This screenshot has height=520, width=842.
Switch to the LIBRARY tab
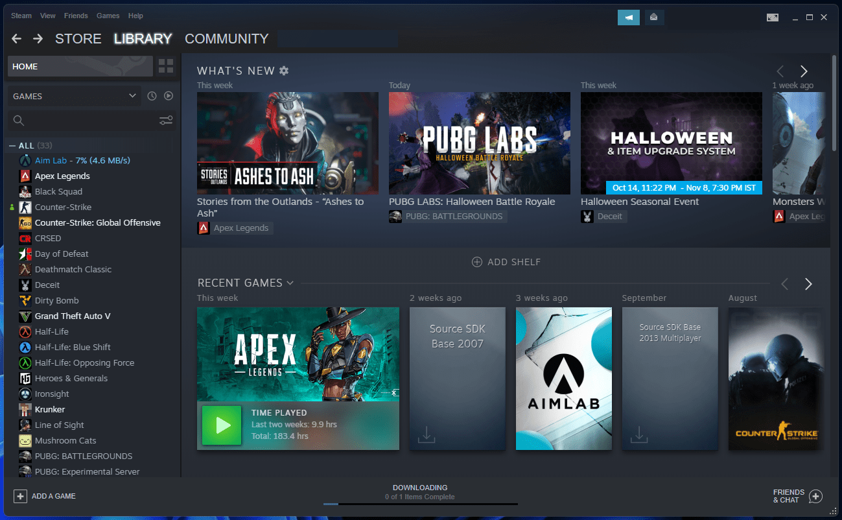click(x=143, y=39)
